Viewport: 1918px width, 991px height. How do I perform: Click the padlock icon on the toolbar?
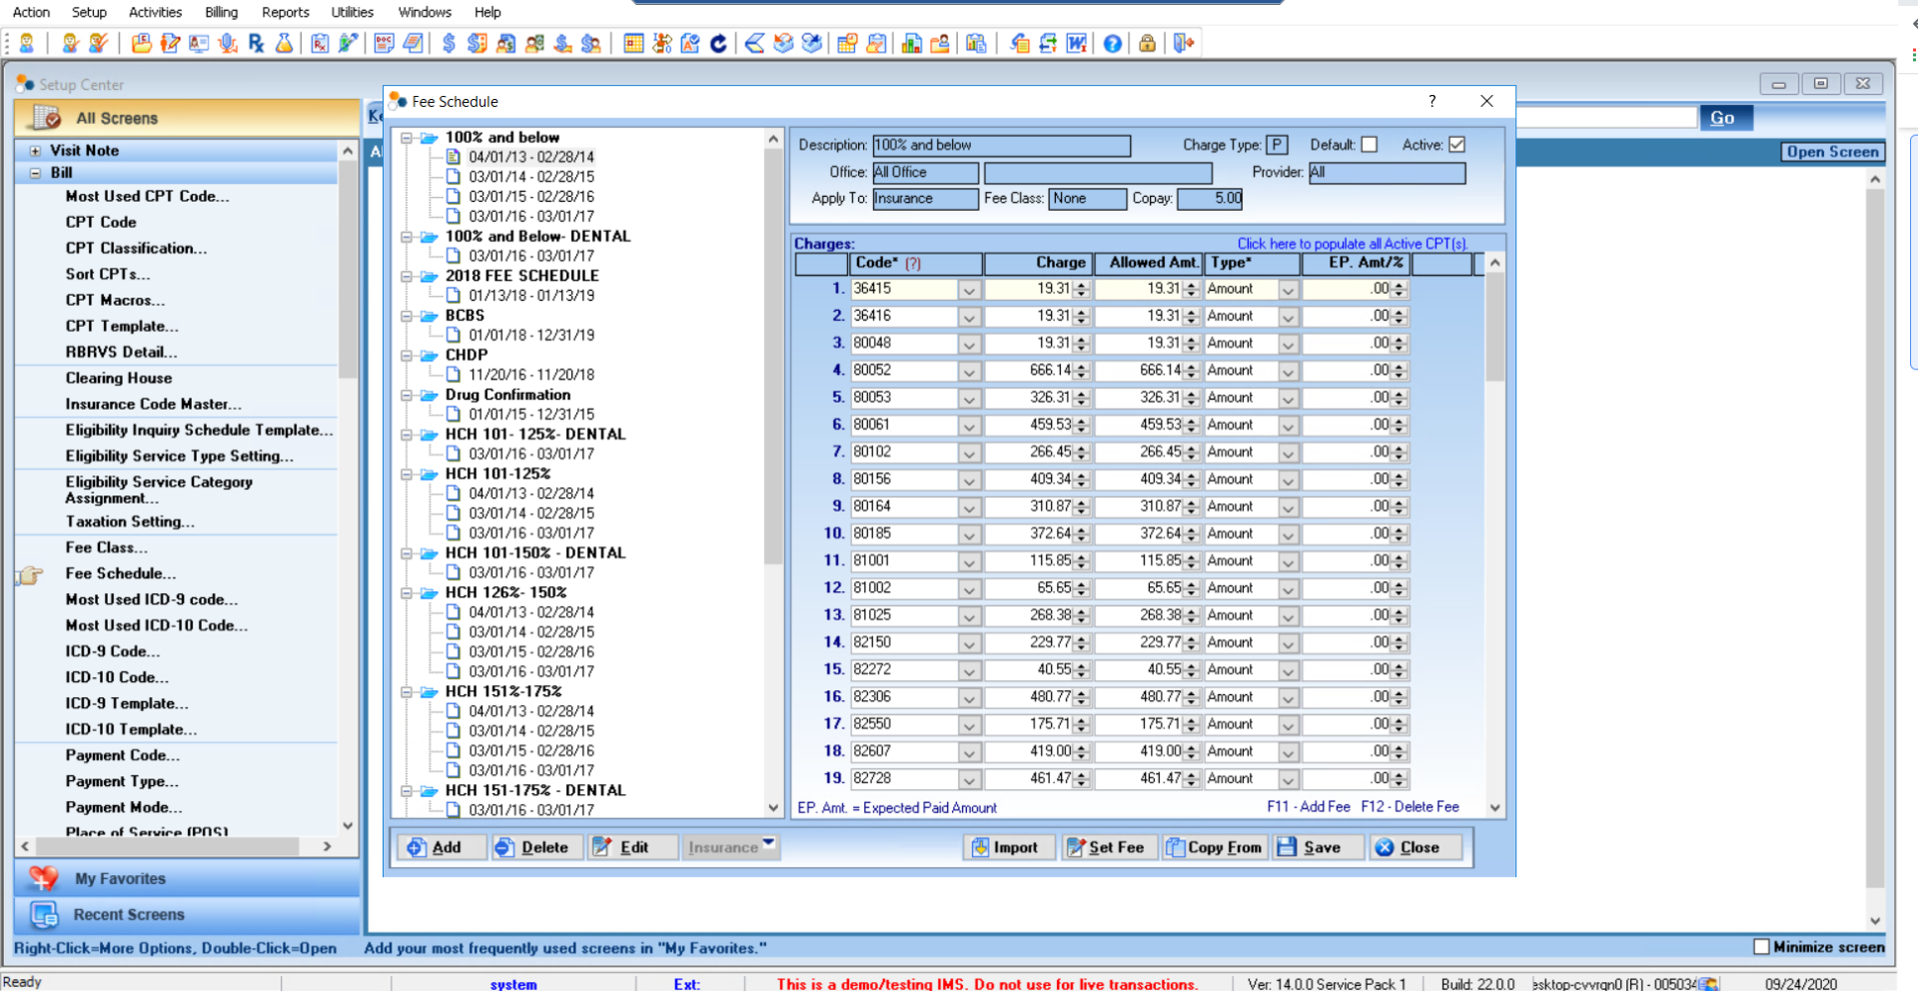[1147, 43]
